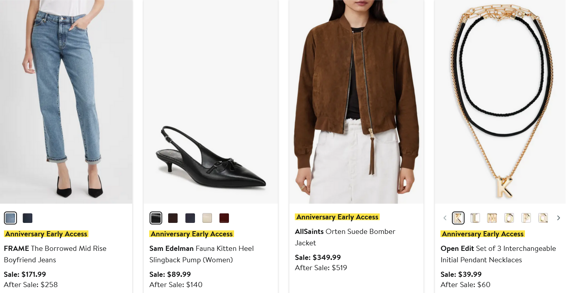Choose dark brown pump color swatch
566x293 pixels.
pyautogui.click(x=173, y=218)
